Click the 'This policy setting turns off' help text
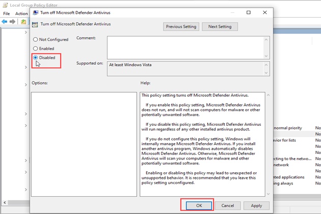The width and height of the screenshot is (321, 214). click(x=167, y=95)
